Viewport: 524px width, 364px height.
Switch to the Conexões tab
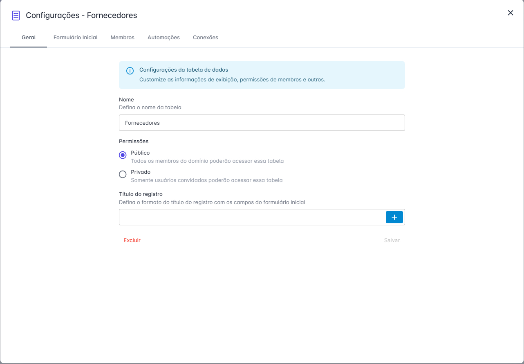206,37
